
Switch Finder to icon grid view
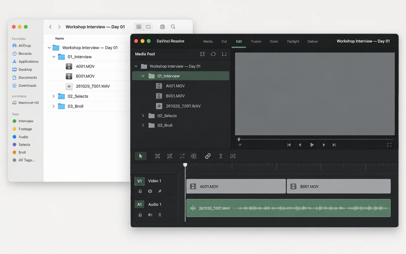point(139,27)
